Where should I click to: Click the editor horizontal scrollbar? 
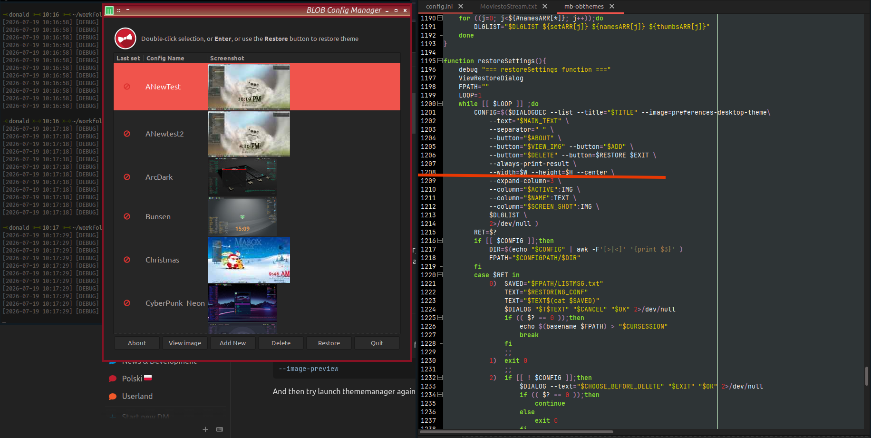(516, 432)
